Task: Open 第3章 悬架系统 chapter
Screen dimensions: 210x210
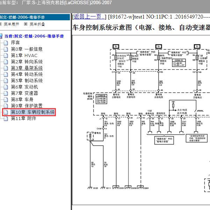Action: (x=27, y=68)
